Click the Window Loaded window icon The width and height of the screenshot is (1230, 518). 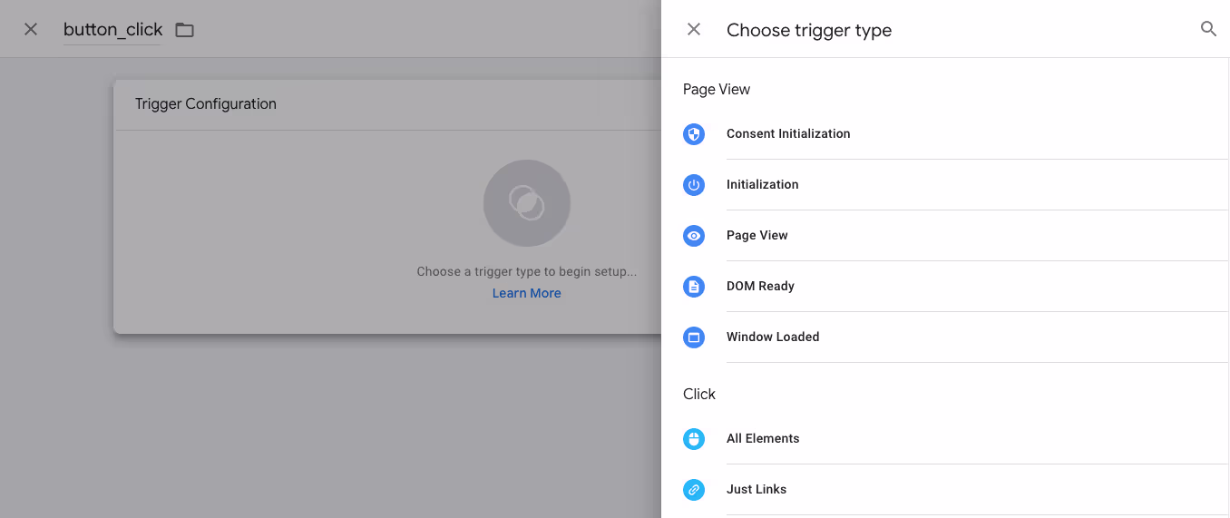(x=694, y=337)
